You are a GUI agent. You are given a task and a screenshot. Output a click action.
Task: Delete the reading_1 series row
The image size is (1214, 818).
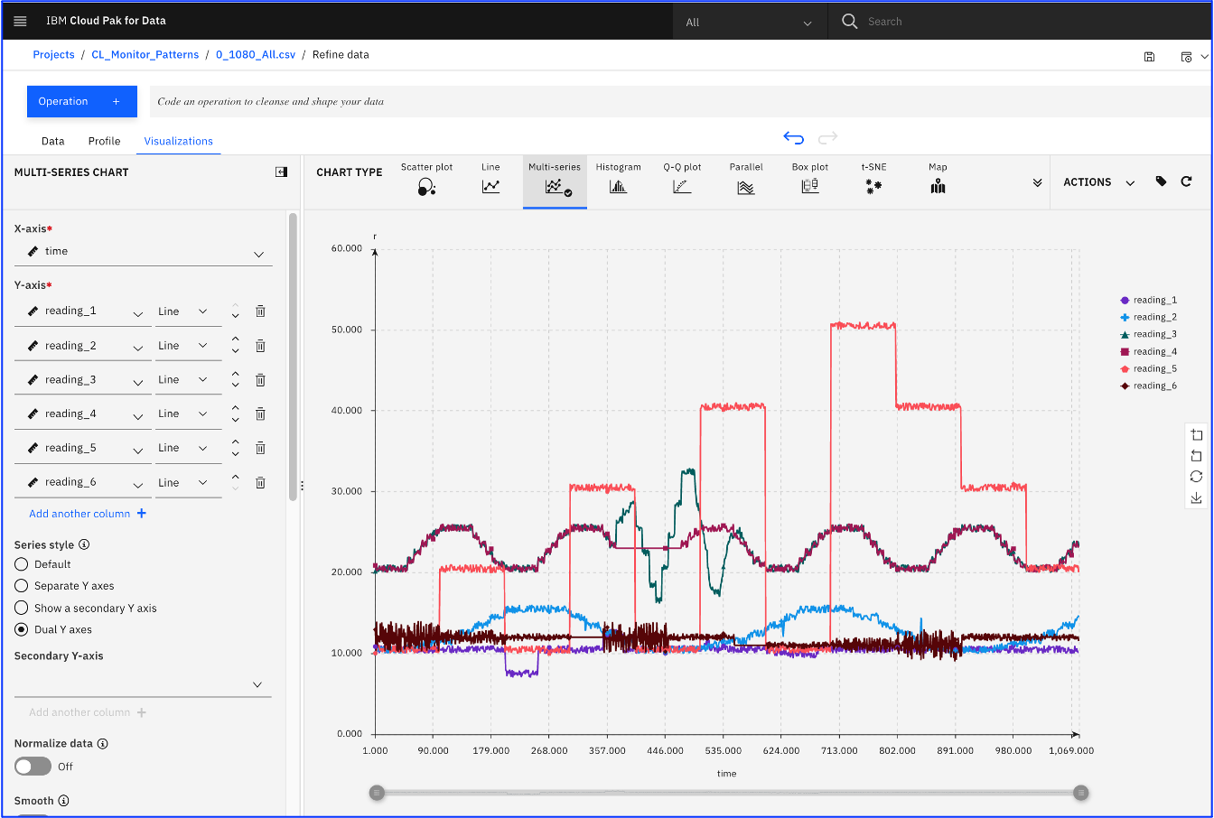(x=260, y=311)
